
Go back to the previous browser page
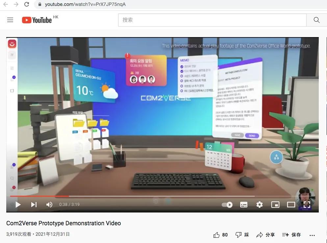(6, 4)
